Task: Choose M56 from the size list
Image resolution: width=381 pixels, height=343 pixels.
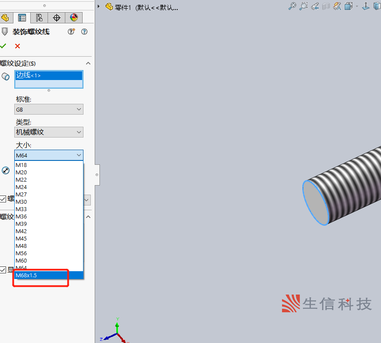Action: click(x=49, y=253)
